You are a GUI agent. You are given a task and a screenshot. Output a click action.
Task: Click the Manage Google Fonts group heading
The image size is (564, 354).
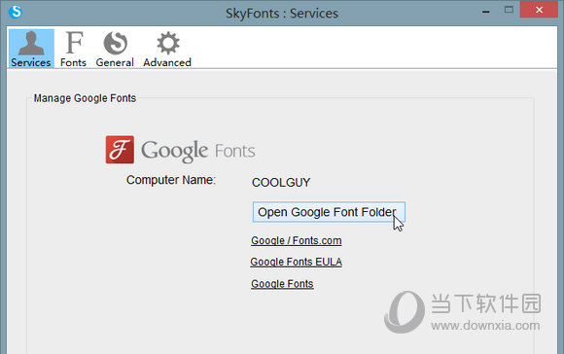point(85,98)
